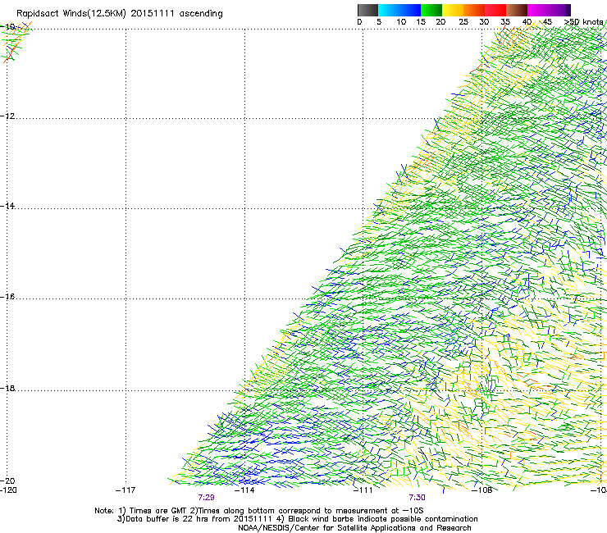Click the "-16" latitude axis label
Screen dimensions: 607x533
click(x=7, y=297)
